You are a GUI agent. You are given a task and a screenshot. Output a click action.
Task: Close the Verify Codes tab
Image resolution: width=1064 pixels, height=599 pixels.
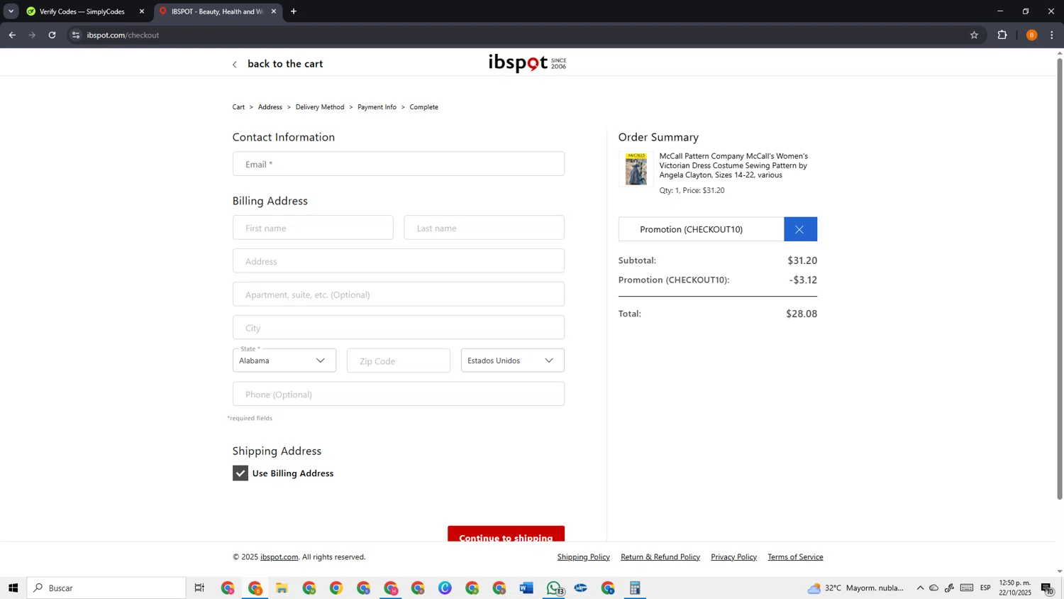(142, 11)
